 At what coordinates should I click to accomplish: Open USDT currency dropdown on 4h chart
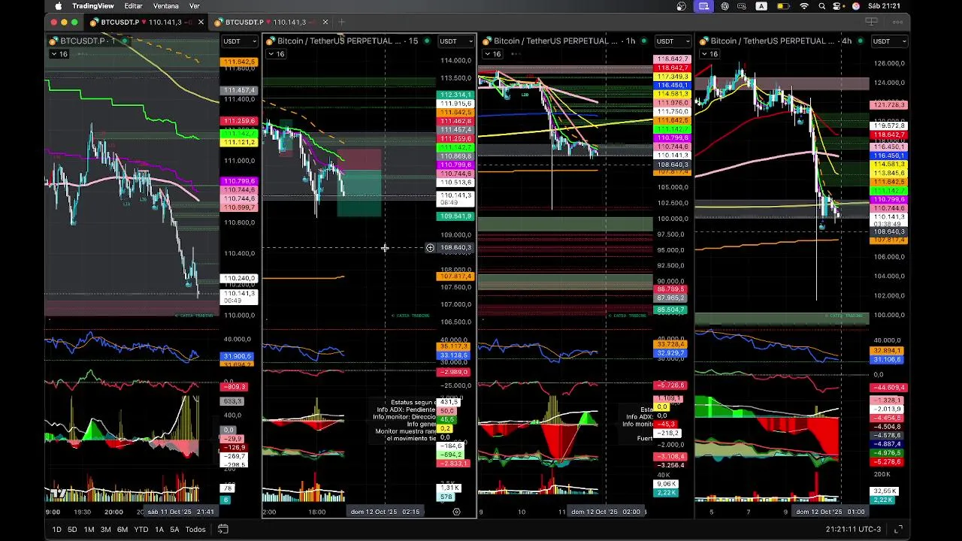coord(889,41)
